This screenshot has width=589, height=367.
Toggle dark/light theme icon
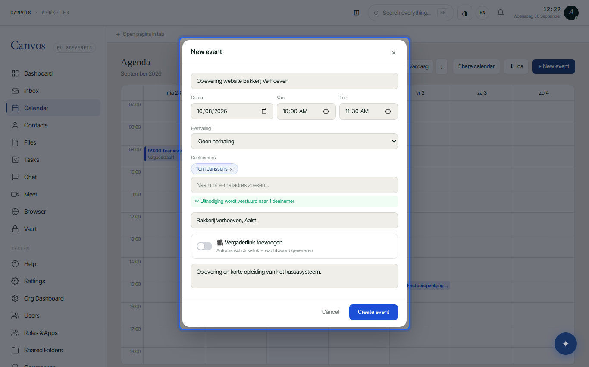465,13
